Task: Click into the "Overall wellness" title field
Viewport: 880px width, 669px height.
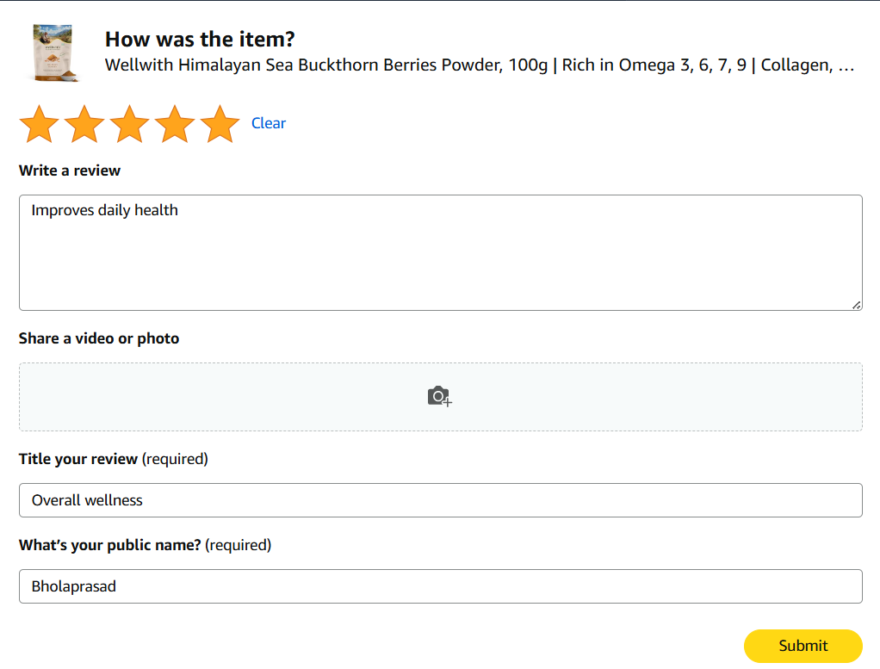Action: pos(440,500)
